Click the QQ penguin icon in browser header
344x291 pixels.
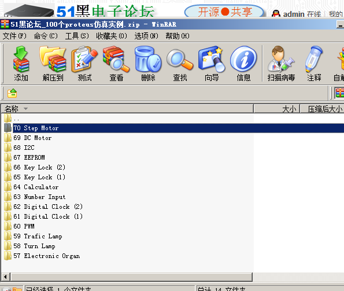coord(276,14)
